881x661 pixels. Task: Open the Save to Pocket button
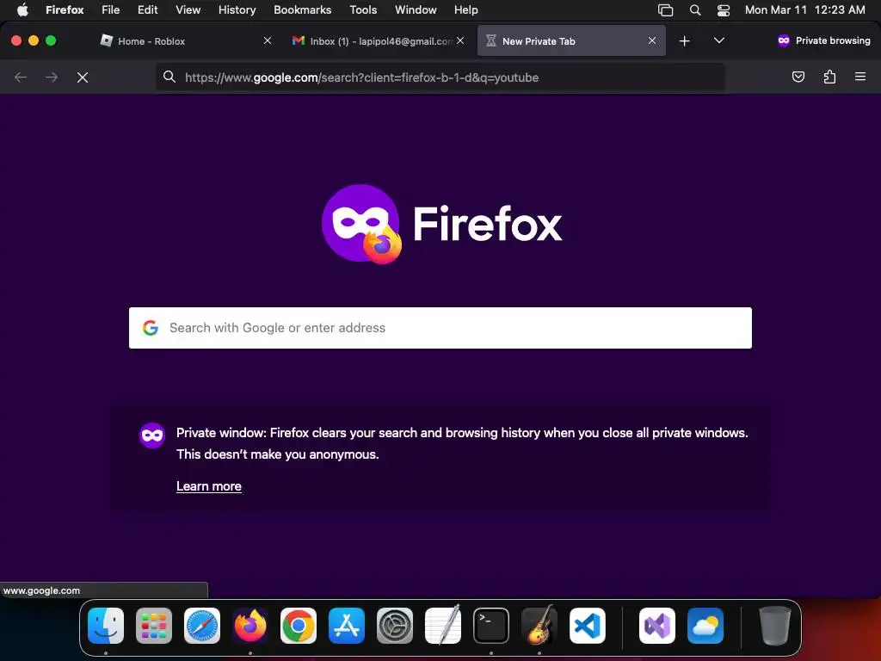coord(798,77)
